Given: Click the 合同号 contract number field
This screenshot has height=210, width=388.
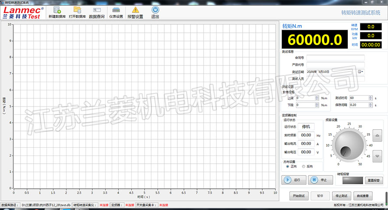Looking at the screenshot, I should (x=335, y=57).
